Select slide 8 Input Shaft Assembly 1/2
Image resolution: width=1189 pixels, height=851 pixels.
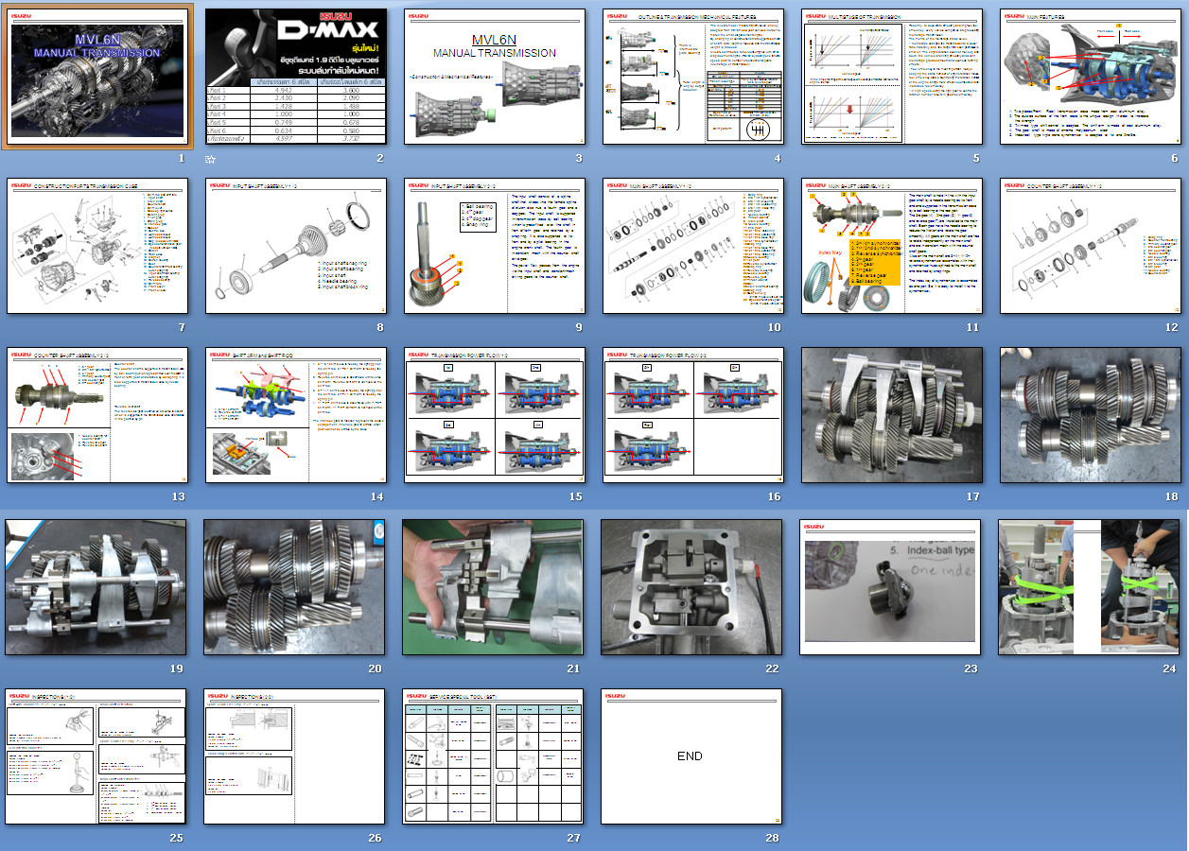(x=296, y=246)
